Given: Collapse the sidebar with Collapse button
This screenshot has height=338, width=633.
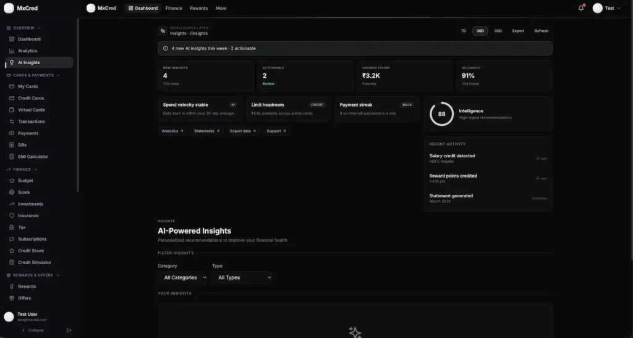Looking at the screenshot, I should (x=33, y=331).
